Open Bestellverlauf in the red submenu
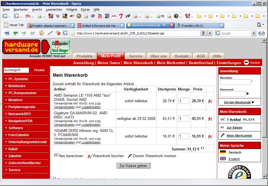Image resolution: width=268 pixels, height=186 pixels. (201, 63)
